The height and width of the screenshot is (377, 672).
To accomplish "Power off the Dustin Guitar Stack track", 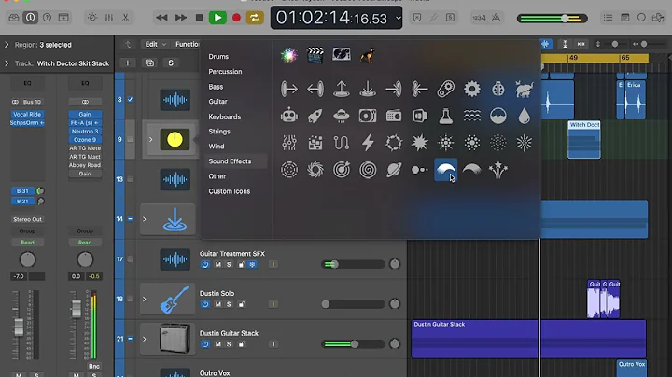I will point(204,344).
